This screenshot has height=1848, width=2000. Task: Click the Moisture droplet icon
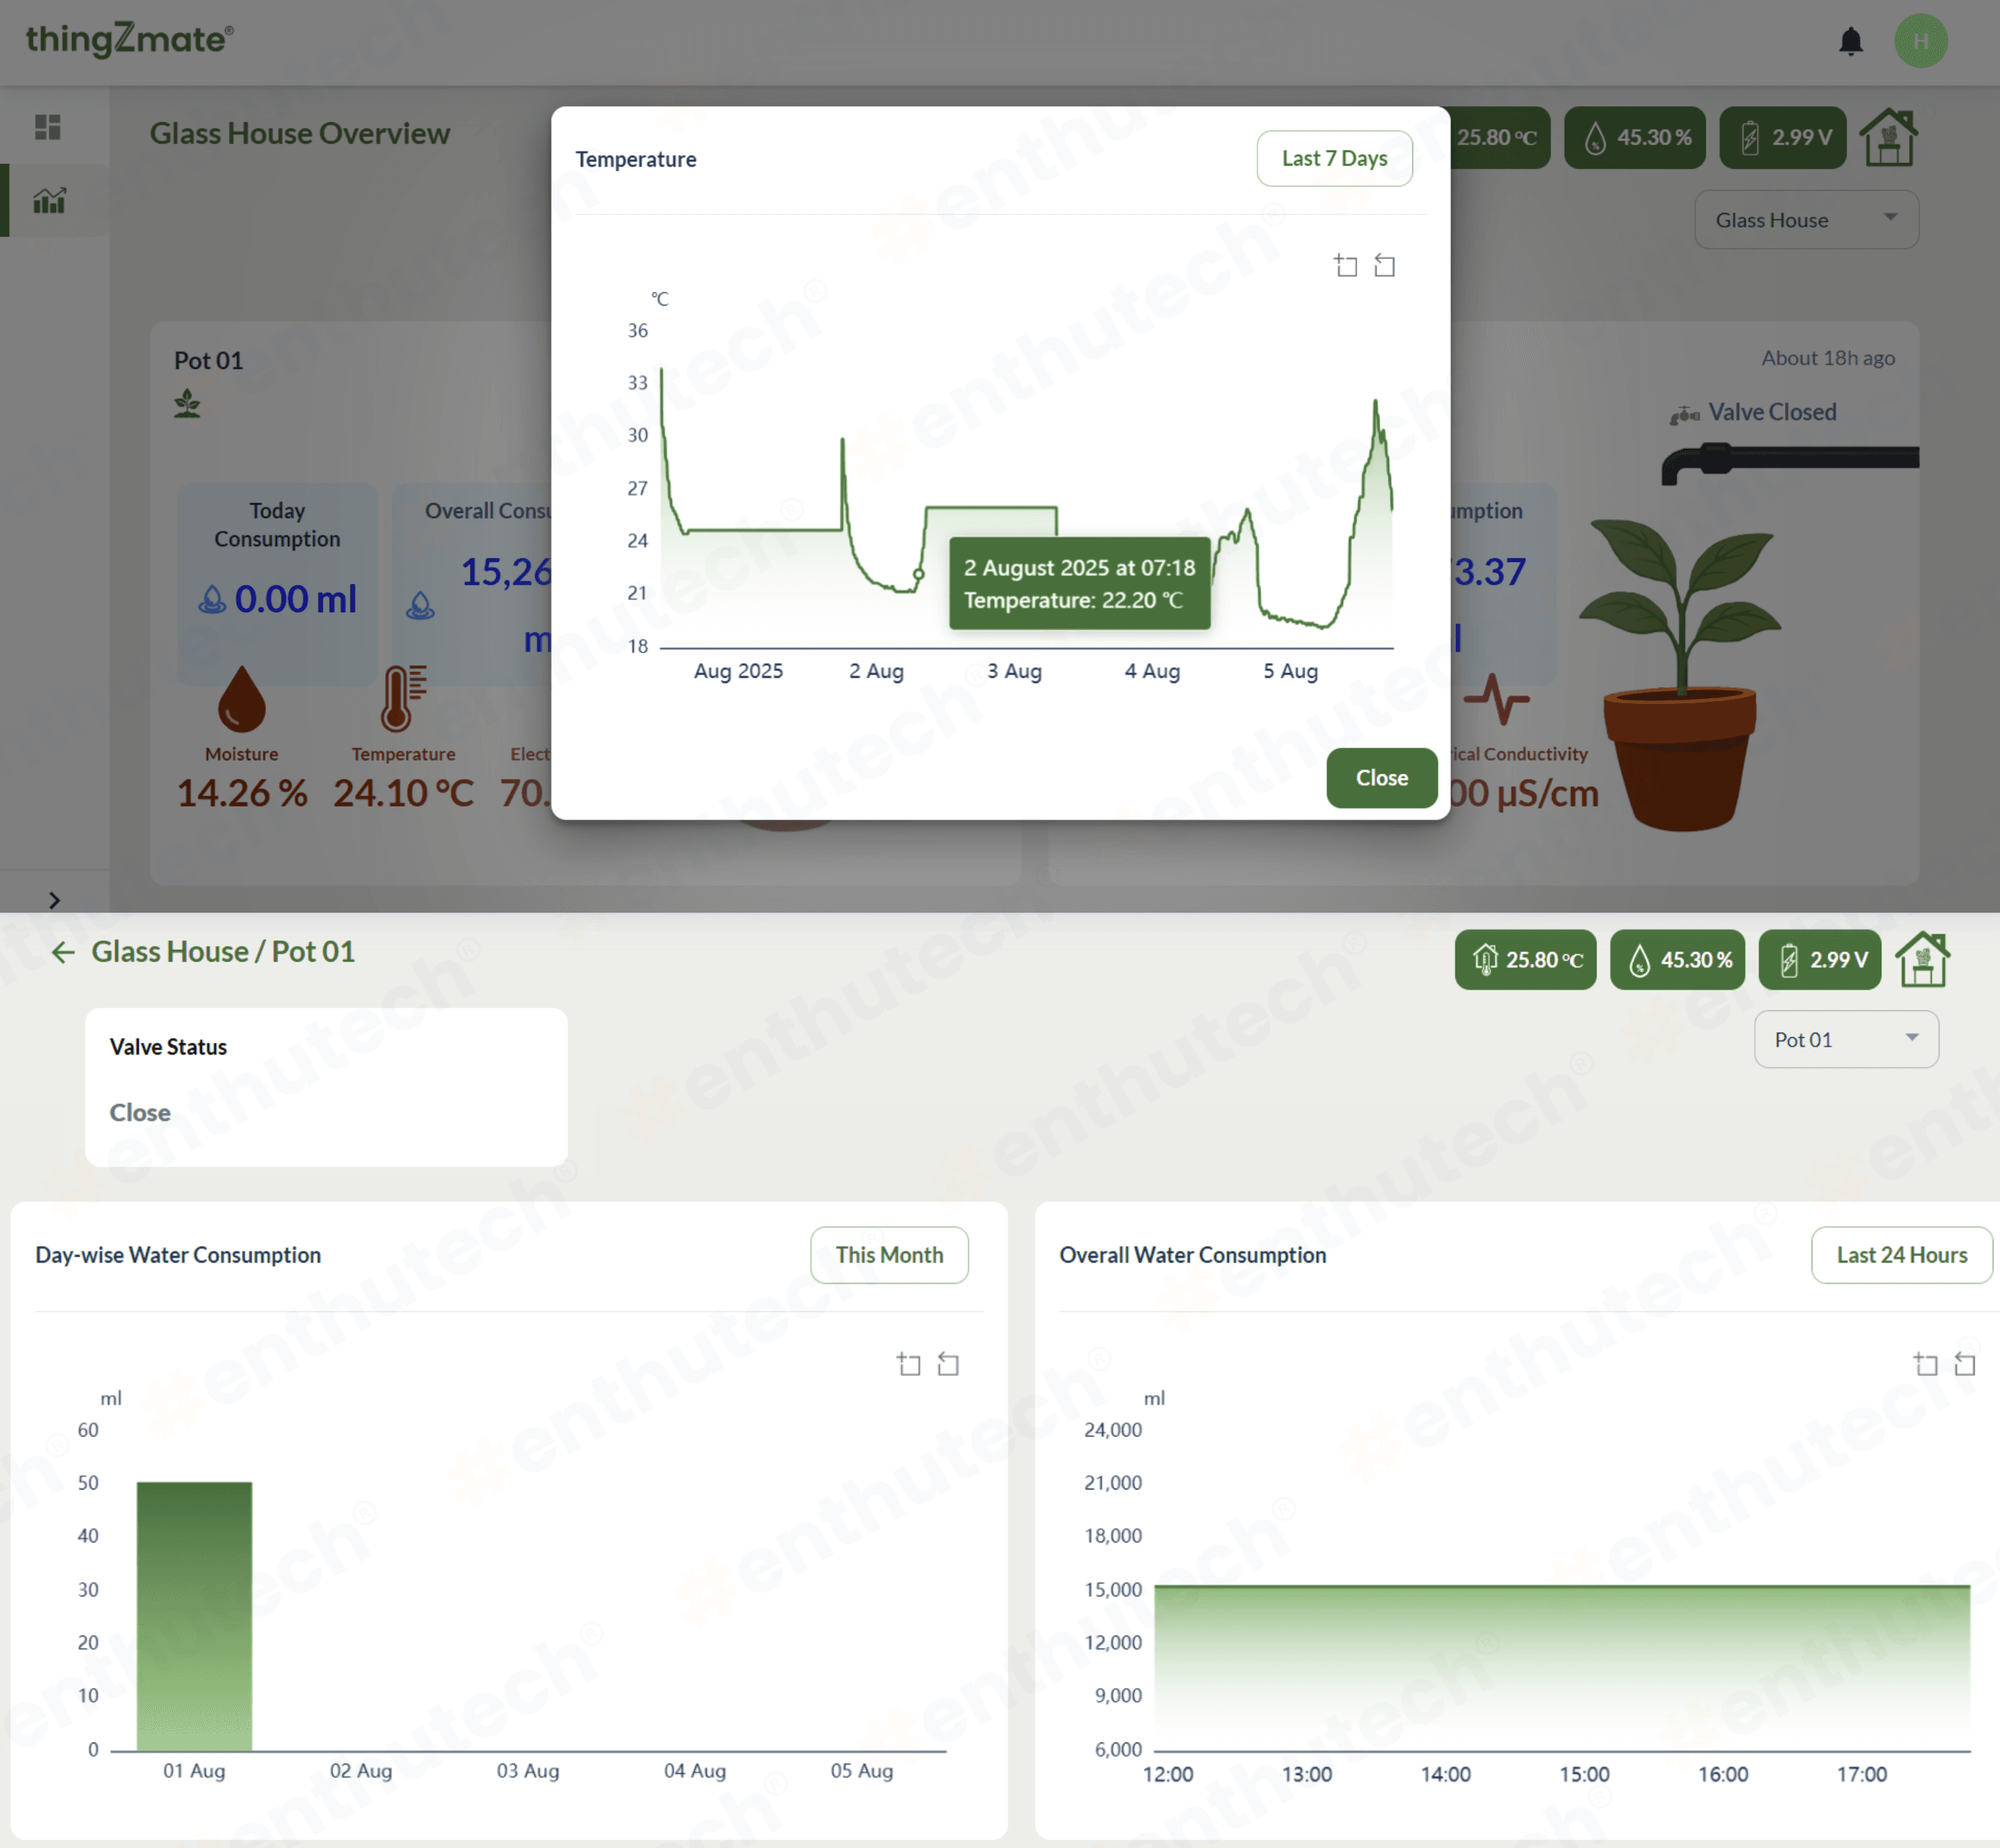pyautogui.click(x=242, y=699)
